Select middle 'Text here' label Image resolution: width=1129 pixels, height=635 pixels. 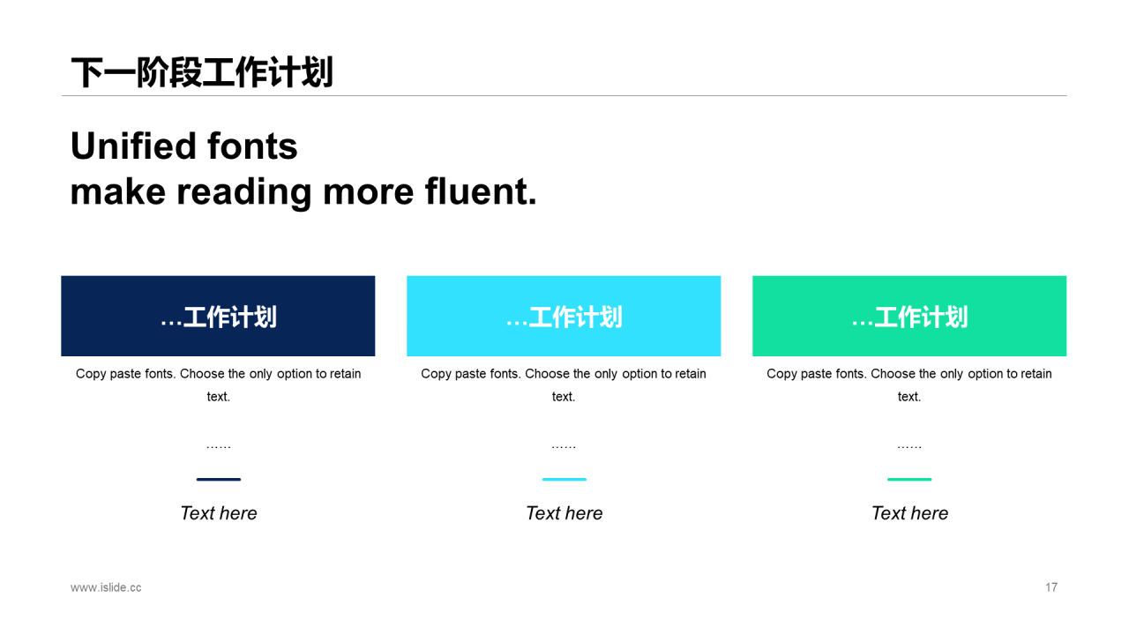click(x=564, y=513)
